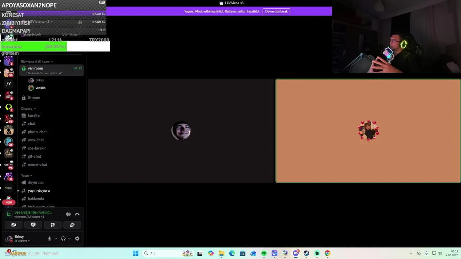Share your screen from voice panel
Screen dimensions: 461x259
tap(33, 225)
